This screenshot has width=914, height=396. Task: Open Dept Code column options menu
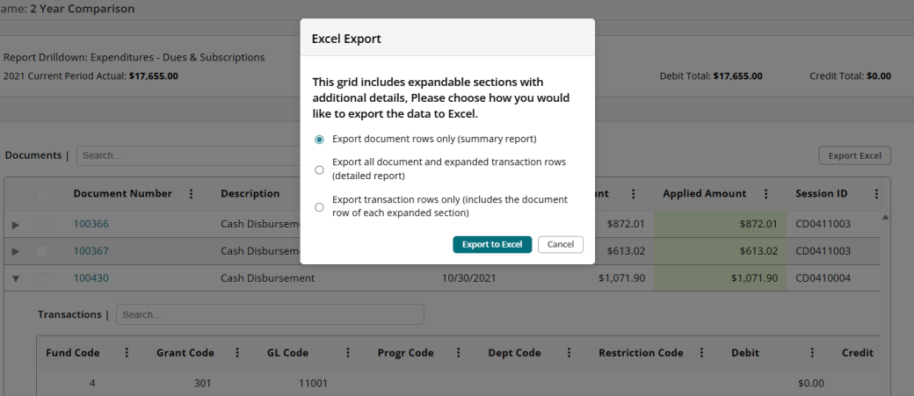569,353
